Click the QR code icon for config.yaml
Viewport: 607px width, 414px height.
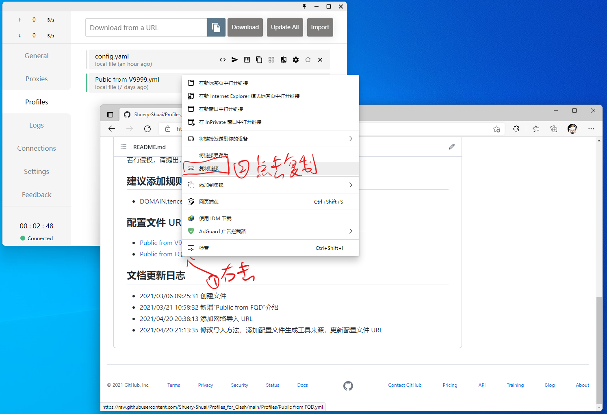tap(271, 60)
